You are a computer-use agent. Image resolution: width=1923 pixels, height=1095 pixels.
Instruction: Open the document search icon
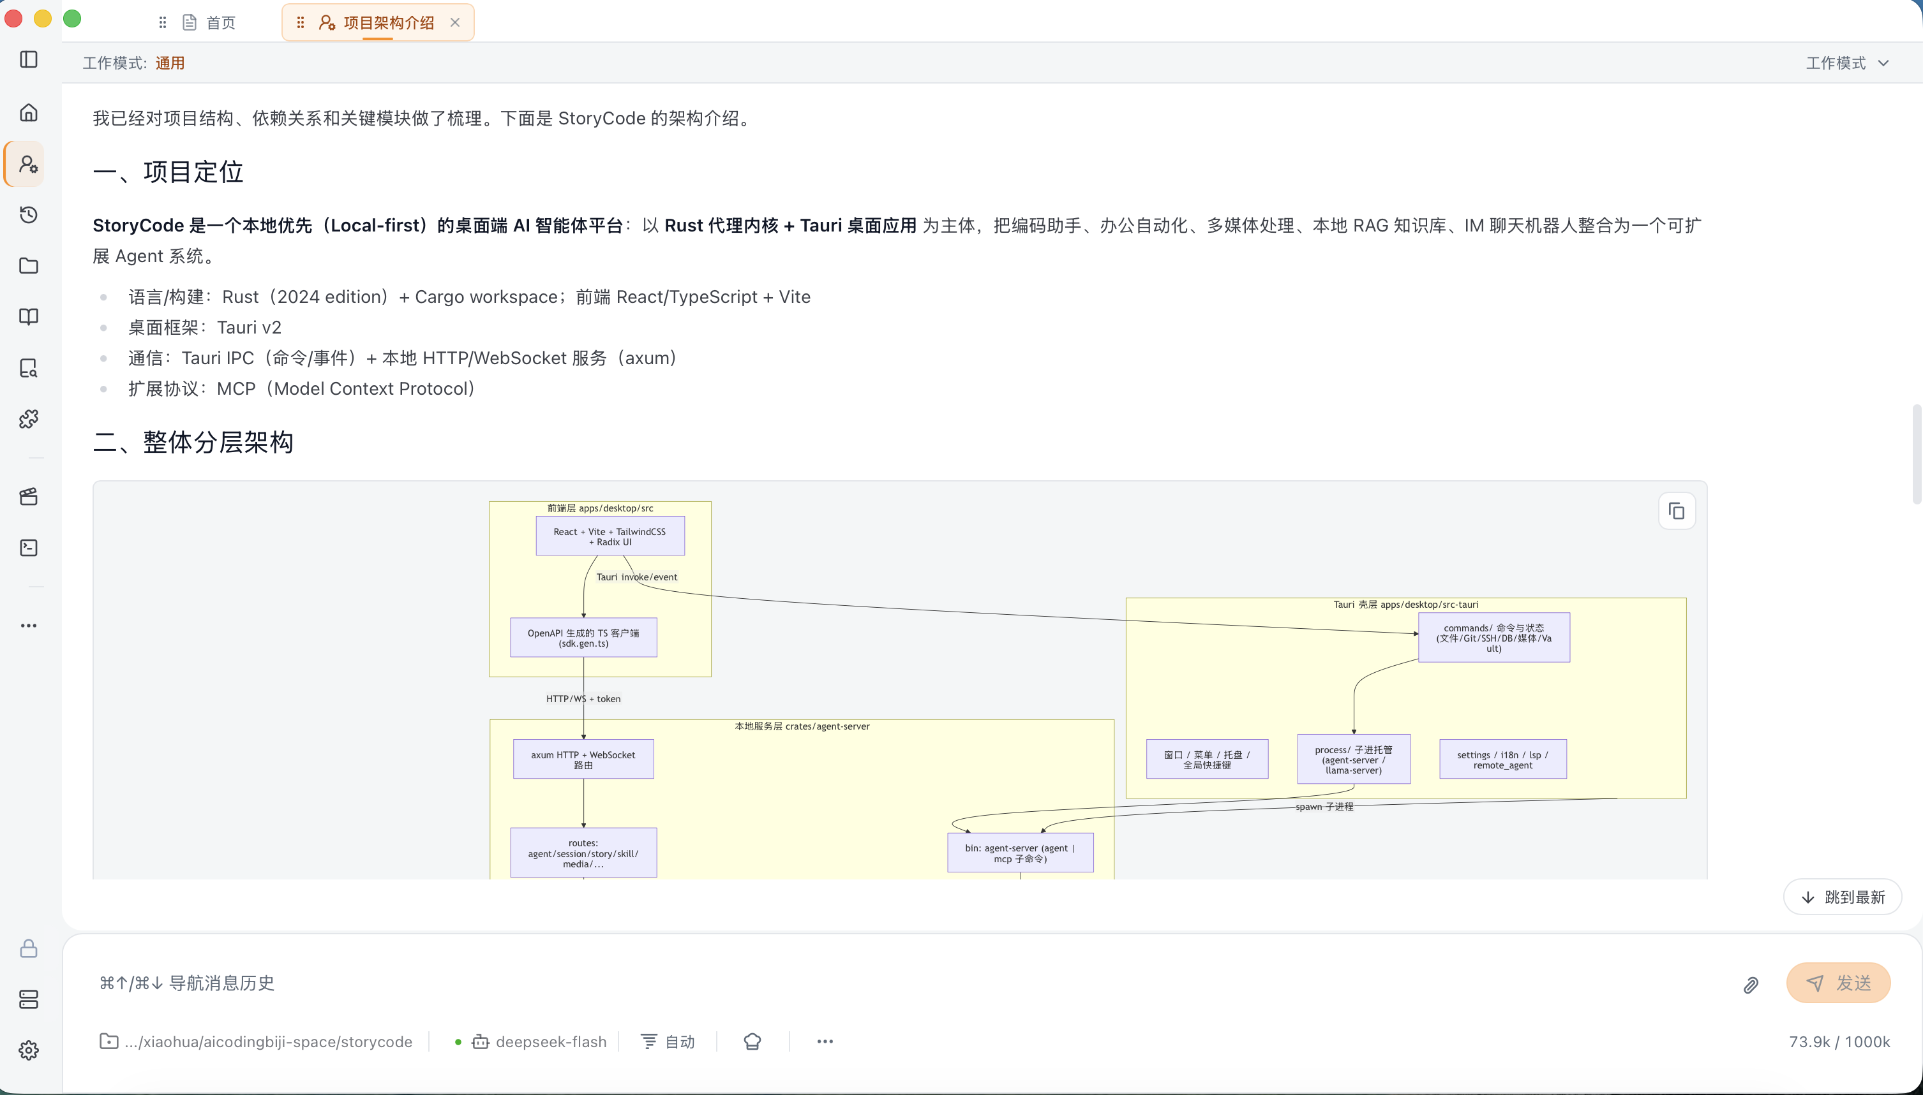[x=29, y=368]
